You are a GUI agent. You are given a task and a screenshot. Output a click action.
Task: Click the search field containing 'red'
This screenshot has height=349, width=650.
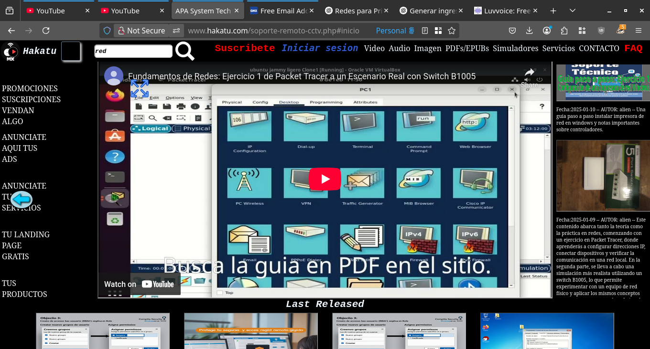tap(133, 51)
